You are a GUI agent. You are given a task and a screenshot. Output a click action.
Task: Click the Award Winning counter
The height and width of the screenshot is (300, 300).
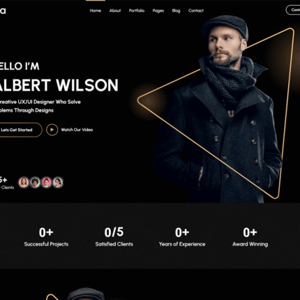[x=250, y=237]
